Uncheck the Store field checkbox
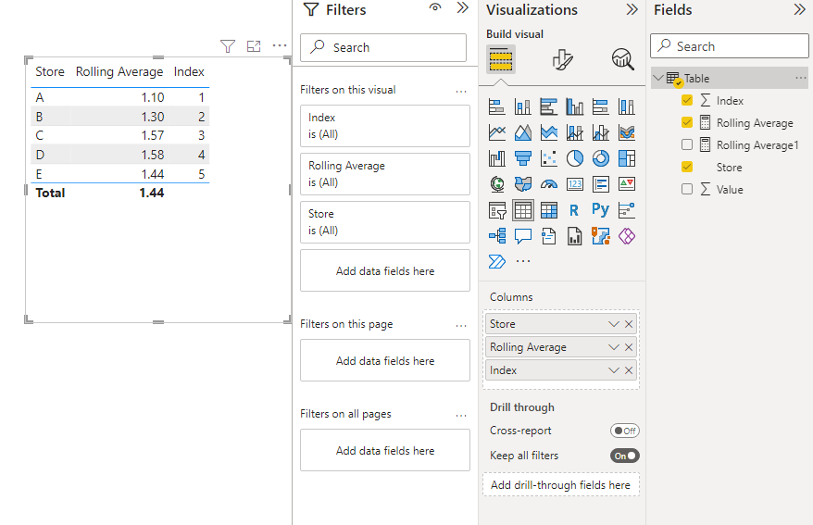The width and height of the screenshot is (813, 525). pyautogui.click(x=687, y=168)
